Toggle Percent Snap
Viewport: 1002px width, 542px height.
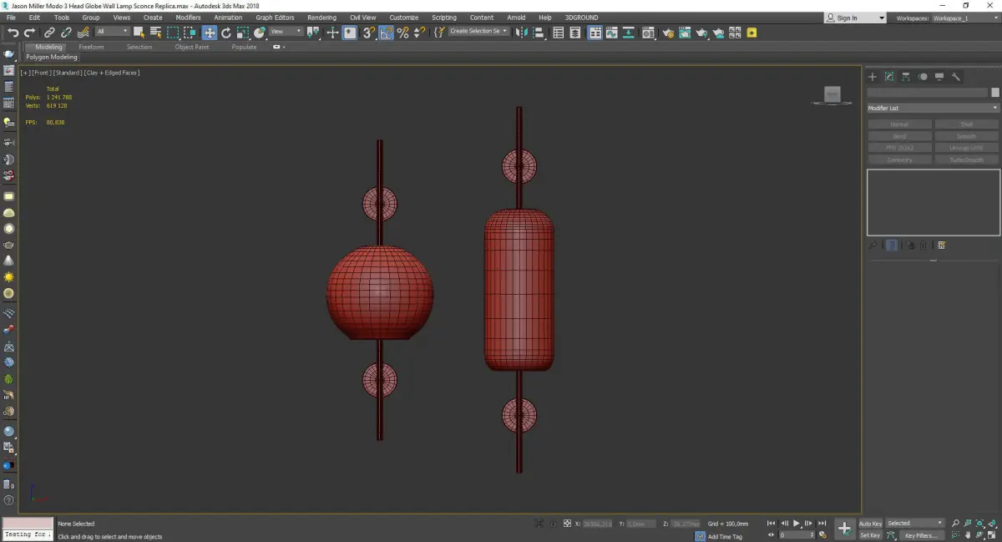point(402,33)
